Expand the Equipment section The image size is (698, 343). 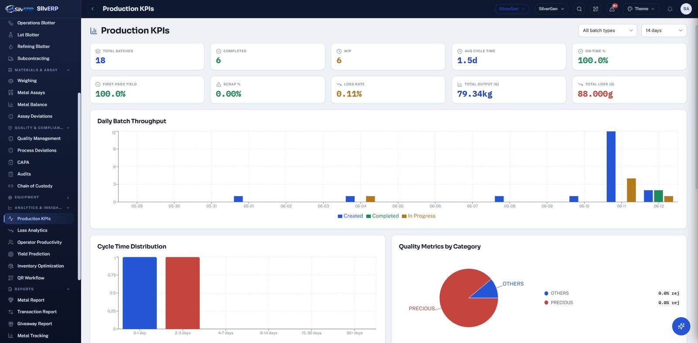coord(39,197)
